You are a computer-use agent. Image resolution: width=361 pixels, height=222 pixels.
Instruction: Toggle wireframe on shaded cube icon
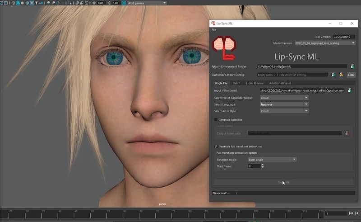27,3
